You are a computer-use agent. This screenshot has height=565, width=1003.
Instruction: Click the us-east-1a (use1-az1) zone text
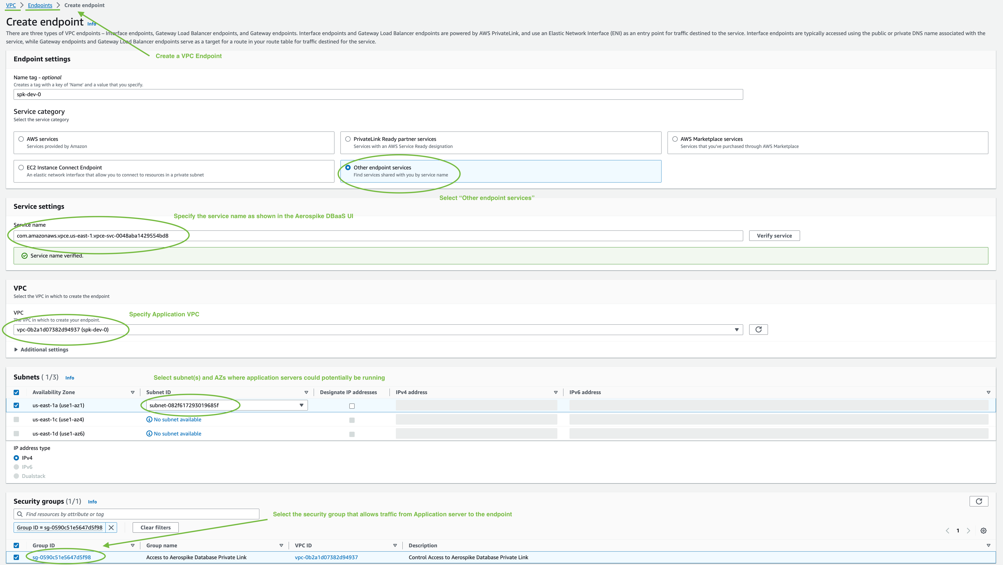pyautogui.click(x=58, y=405)
